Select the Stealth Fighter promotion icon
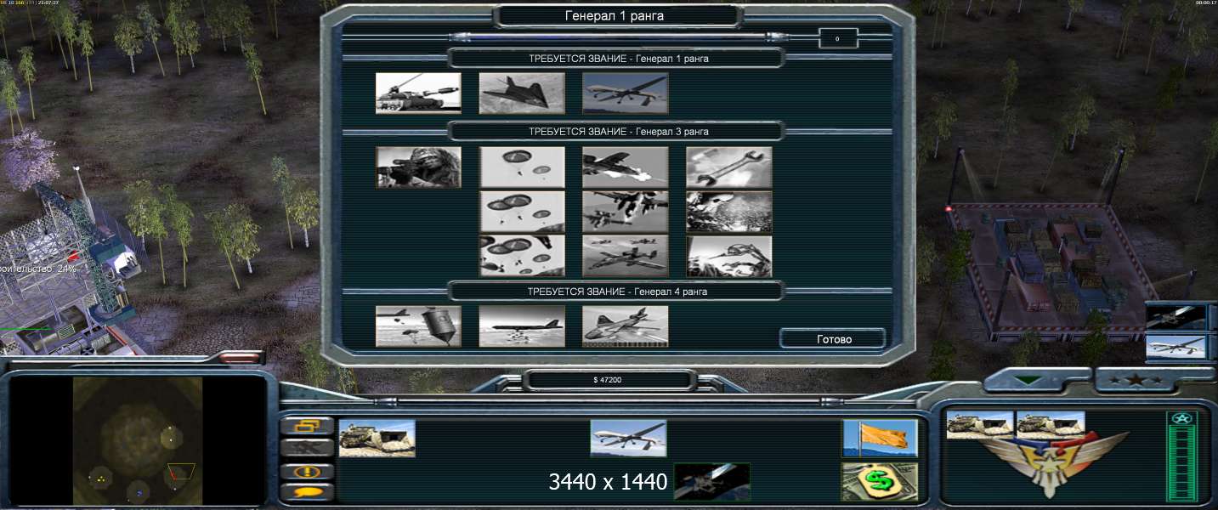This screenshot has height=510, width=1218. 522,93
